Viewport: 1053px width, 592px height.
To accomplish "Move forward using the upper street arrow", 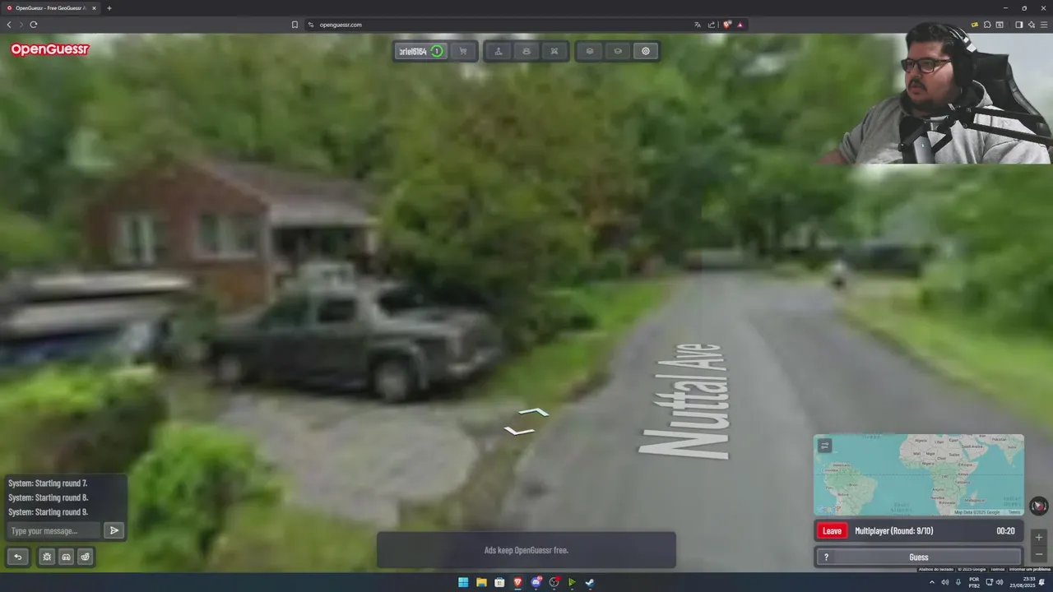I will (534, 411).
